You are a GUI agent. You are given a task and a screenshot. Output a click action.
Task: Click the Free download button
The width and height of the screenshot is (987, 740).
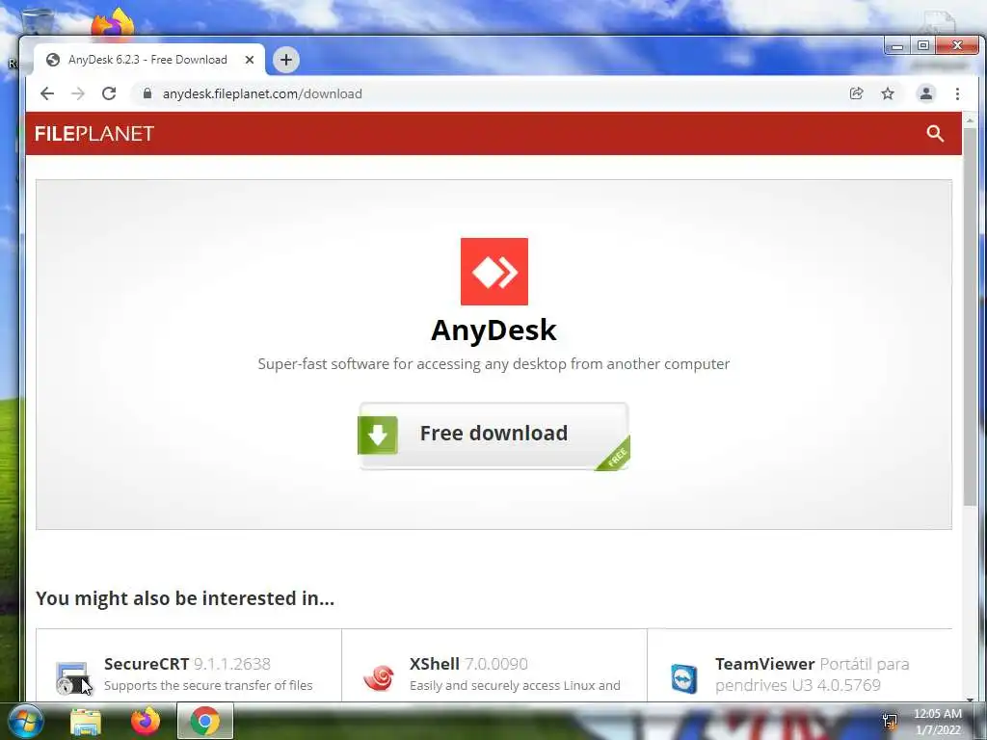pos(494,436)
